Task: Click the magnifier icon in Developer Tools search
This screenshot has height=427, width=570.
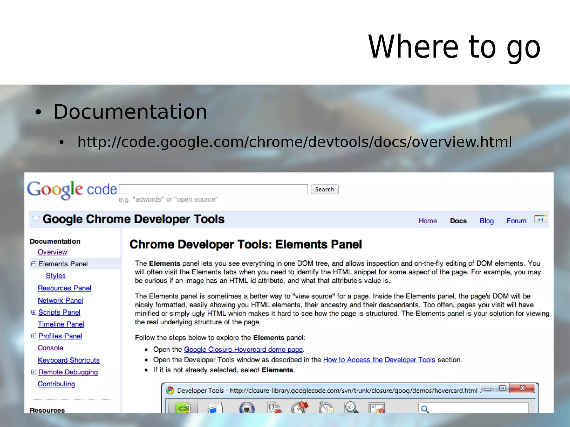Action: coord(425,409)
